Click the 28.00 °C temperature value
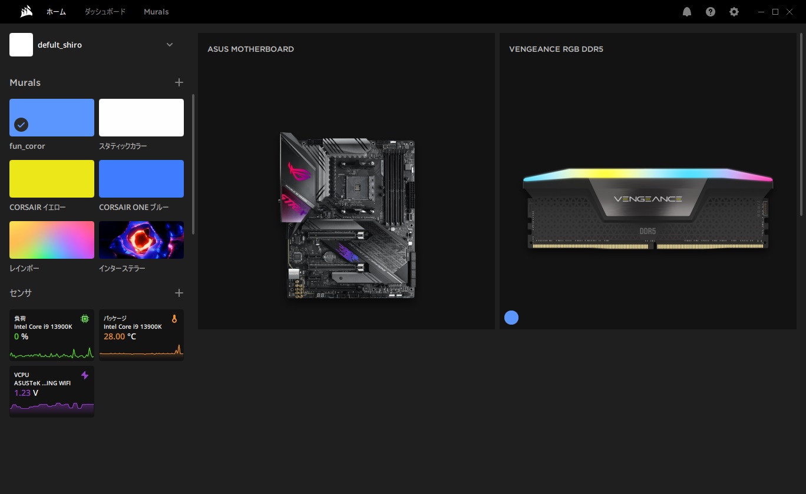This screenshot has width=806, height=494. tap(120, 336)
